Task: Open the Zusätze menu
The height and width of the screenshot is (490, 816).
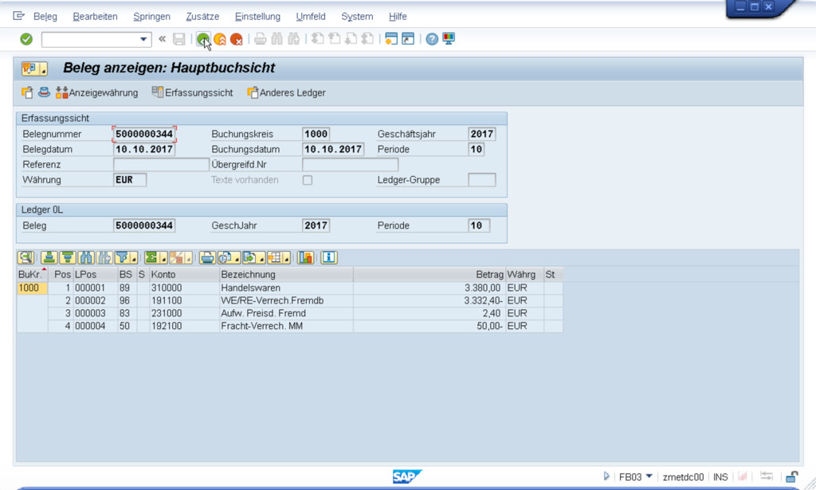Action: (x=202, y=17)
